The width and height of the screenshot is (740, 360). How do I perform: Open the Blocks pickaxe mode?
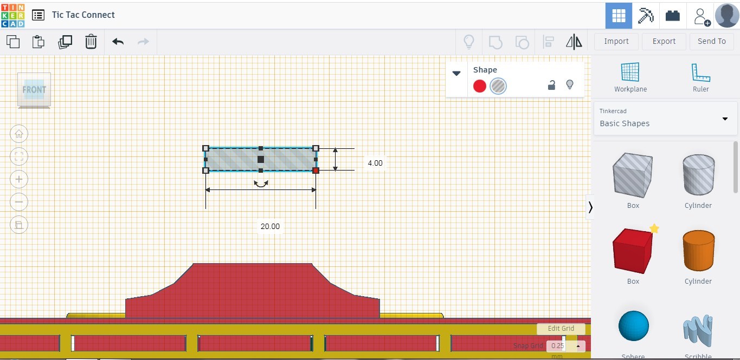click(x=646, y=15)
